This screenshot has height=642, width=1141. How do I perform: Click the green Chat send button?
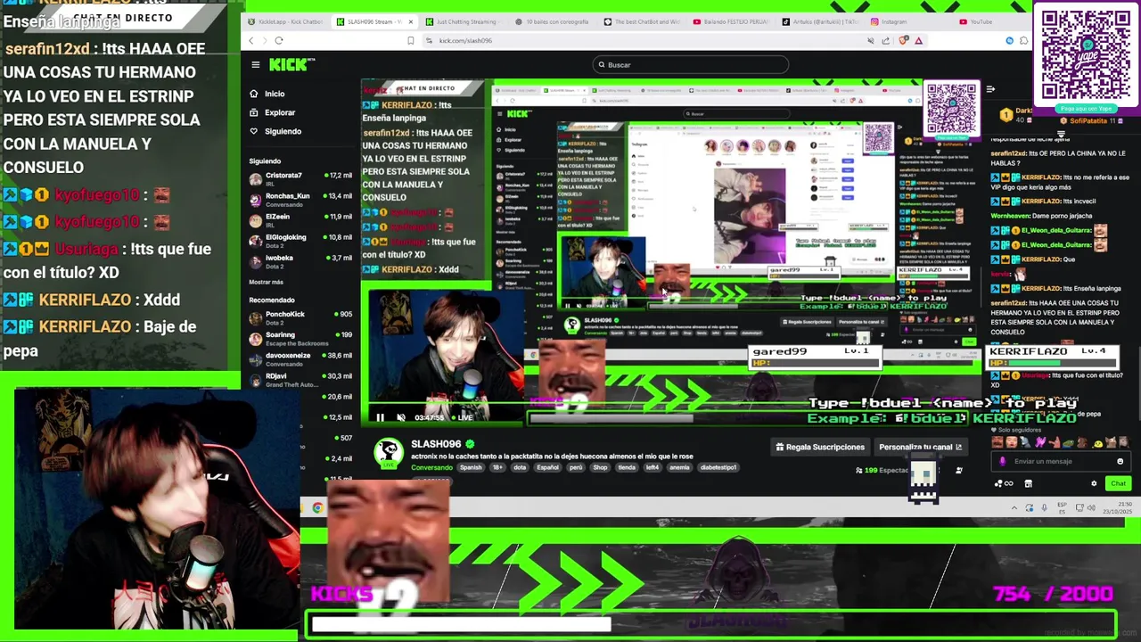tap(1118, 483)
